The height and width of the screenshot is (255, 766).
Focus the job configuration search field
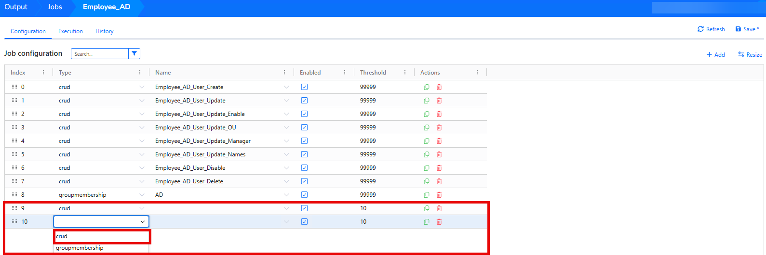(x=100, y=54)
